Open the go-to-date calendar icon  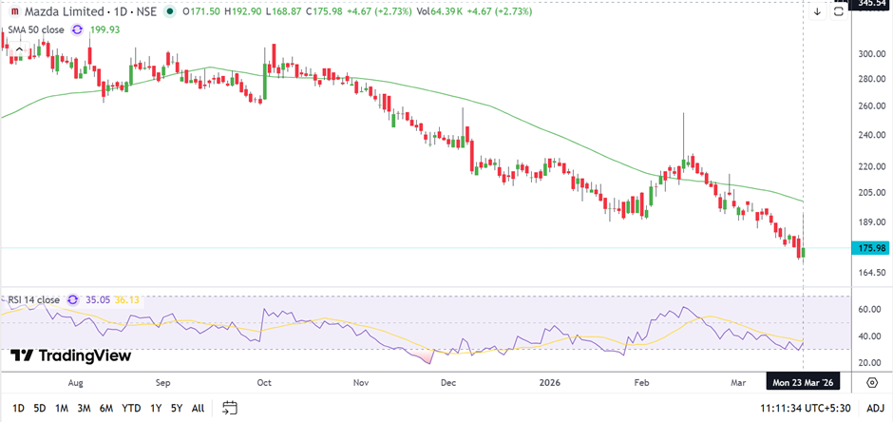pos(230,408)
